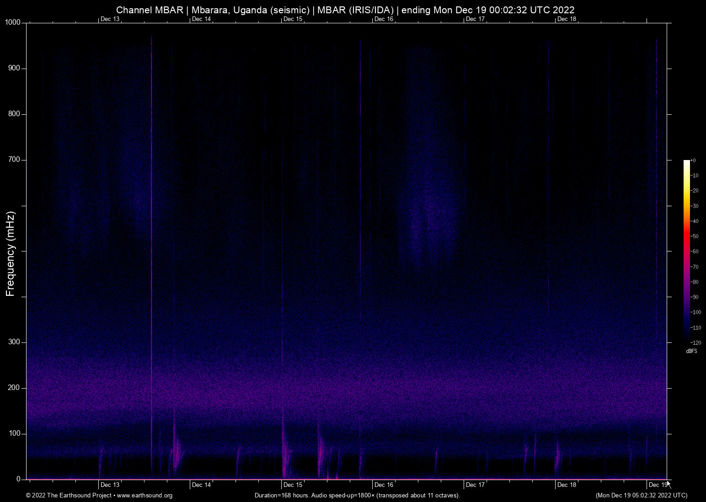Click the 300 frequency tick label
706x502 pixels.
click(14, 342)
